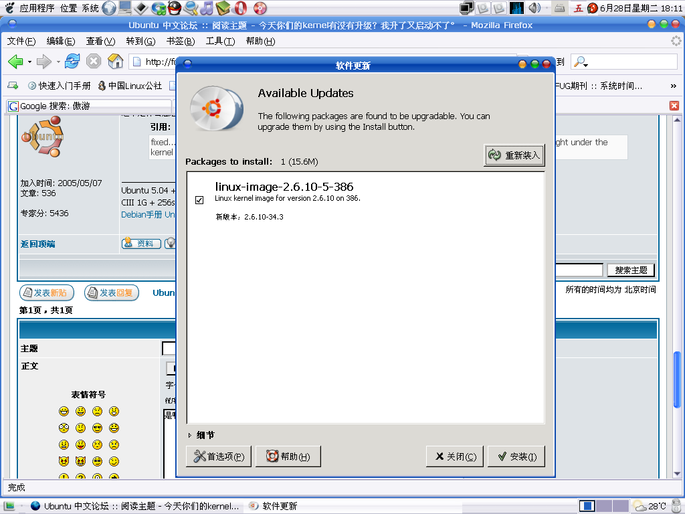Click the 帮助 help button in update dialog
The height and width of the screenshot is (514, 685).
[288, 456]
